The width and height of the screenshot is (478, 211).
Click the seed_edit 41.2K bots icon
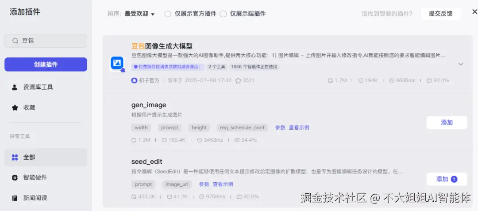tap(170, 197)
